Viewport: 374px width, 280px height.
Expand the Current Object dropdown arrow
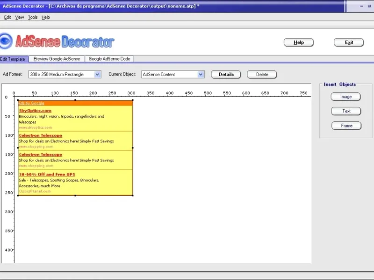[201, 74]
